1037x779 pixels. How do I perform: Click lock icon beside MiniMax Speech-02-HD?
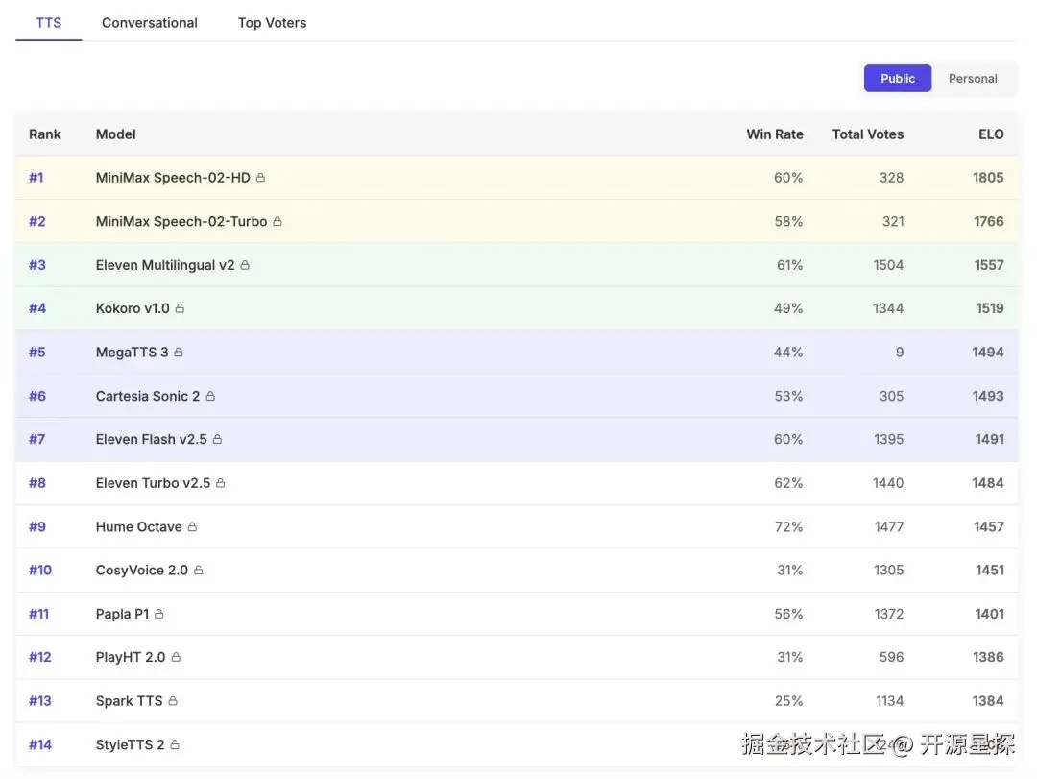point(261,178)
